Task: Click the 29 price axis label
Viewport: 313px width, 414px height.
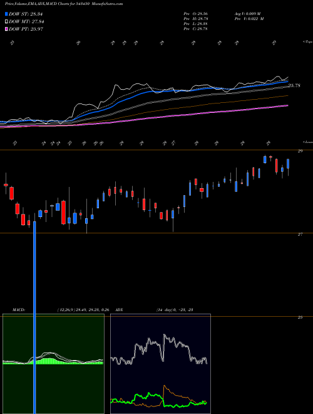Action: (300, 151)
